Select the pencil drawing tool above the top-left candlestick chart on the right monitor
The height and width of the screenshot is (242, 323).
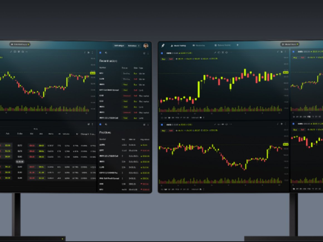[x=215, y=53]
